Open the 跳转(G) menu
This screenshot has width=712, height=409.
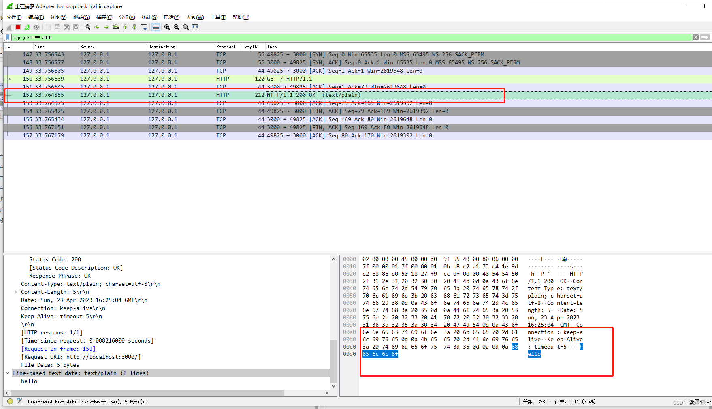(x=81, y=17)
